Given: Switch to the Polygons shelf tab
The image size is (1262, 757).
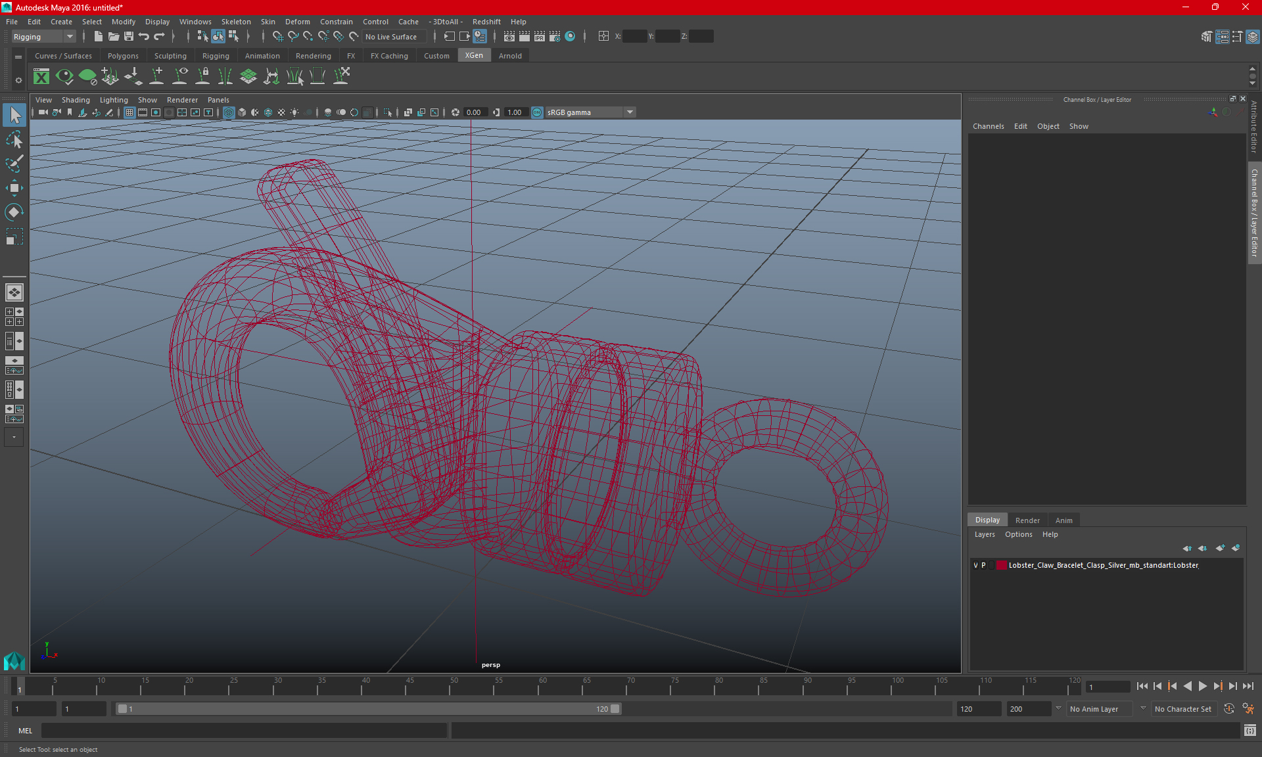Looking at the screenshot, I should pyautogui.click(x=123, y=56).
